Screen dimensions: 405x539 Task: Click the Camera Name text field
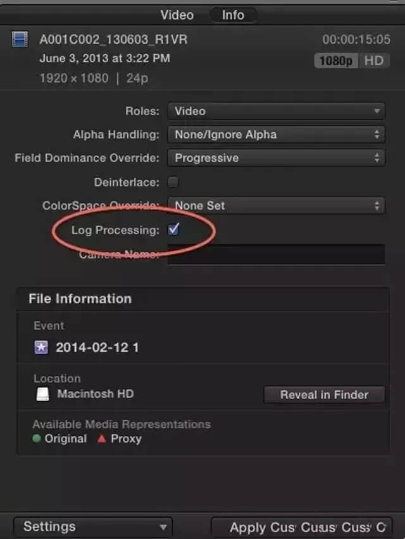click(x=276, y=254)
